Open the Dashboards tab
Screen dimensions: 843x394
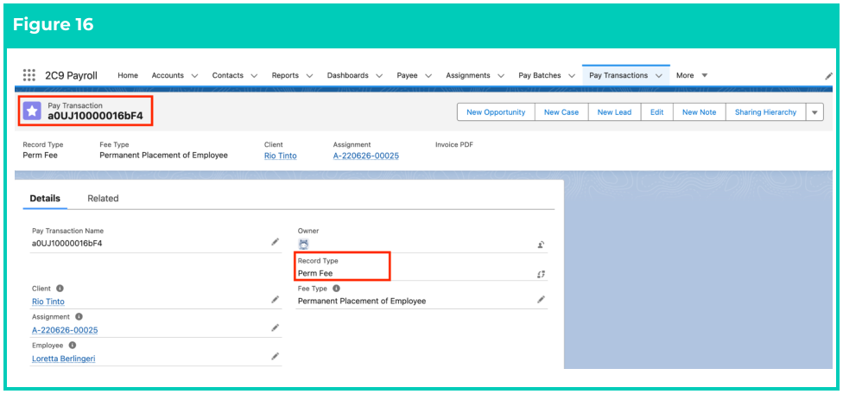tap(348, 75)
